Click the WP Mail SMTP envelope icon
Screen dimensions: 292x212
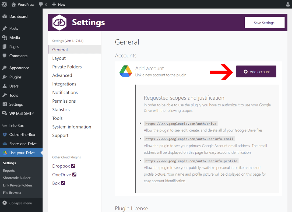coord(5,113)
